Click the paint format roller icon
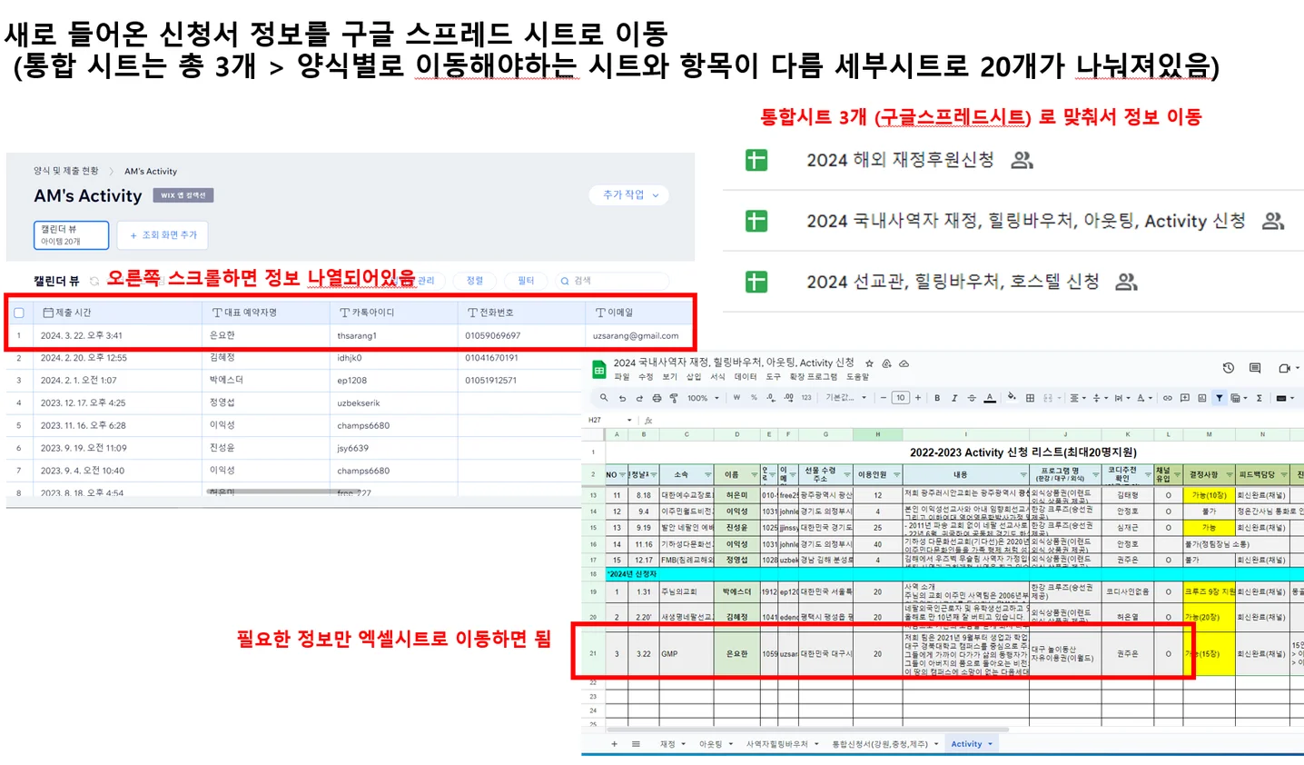1304x765 pixels. tap(674, 398)
